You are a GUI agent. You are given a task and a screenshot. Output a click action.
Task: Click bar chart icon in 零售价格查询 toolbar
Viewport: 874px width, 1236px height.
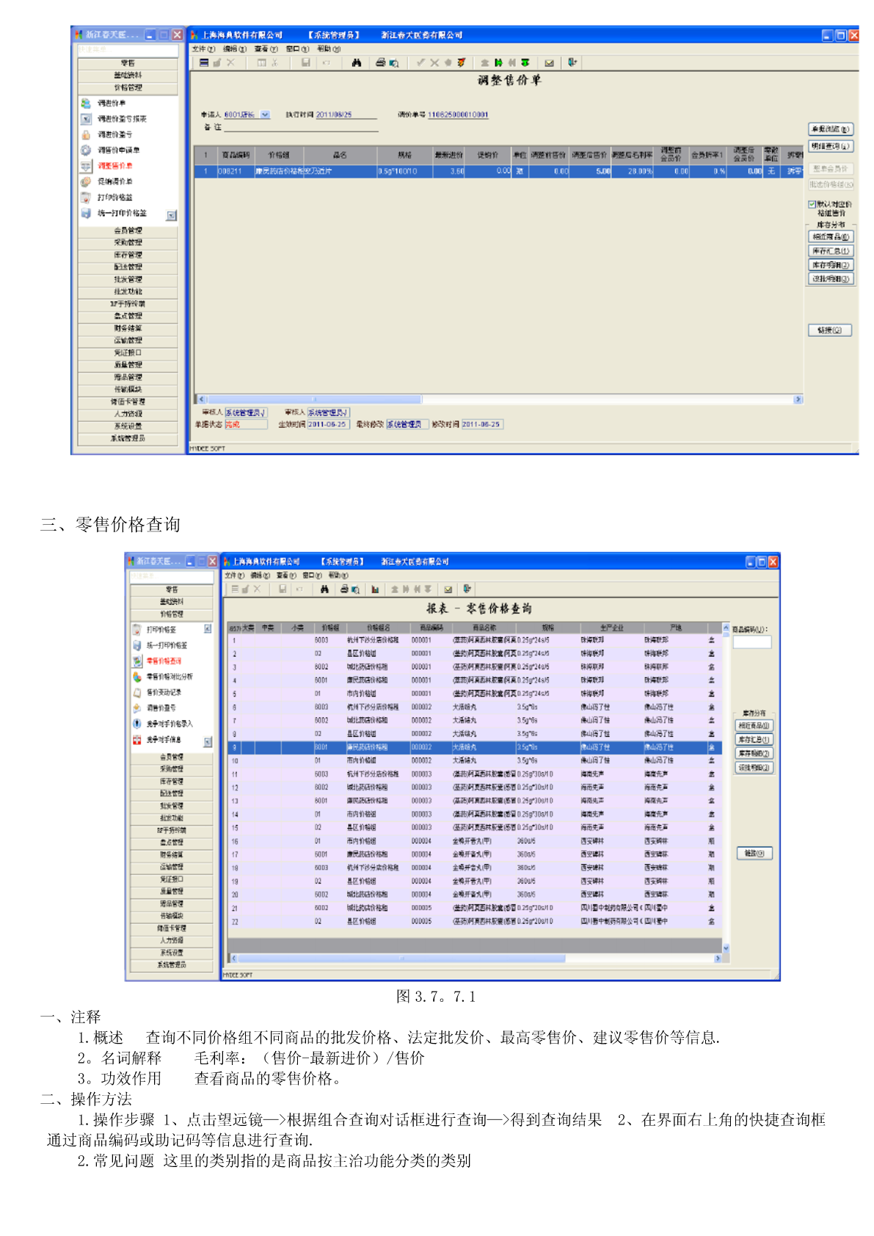pyautogui.click(x=375, y=589)
